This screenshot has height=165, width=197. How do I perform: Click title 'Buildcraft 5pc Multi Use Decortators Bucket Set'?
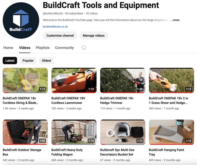[117, 152]
